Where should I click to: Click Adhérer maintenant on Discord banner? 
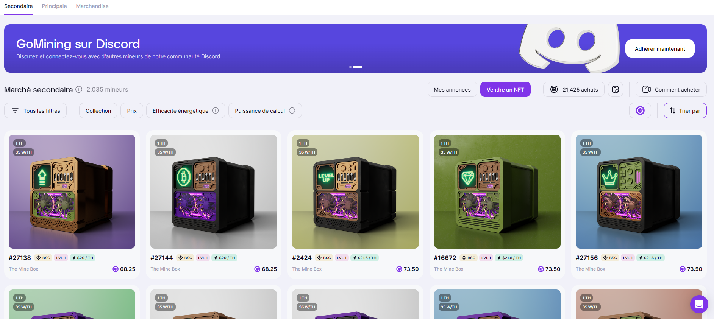pyautogui.click(x=660, y=49)
